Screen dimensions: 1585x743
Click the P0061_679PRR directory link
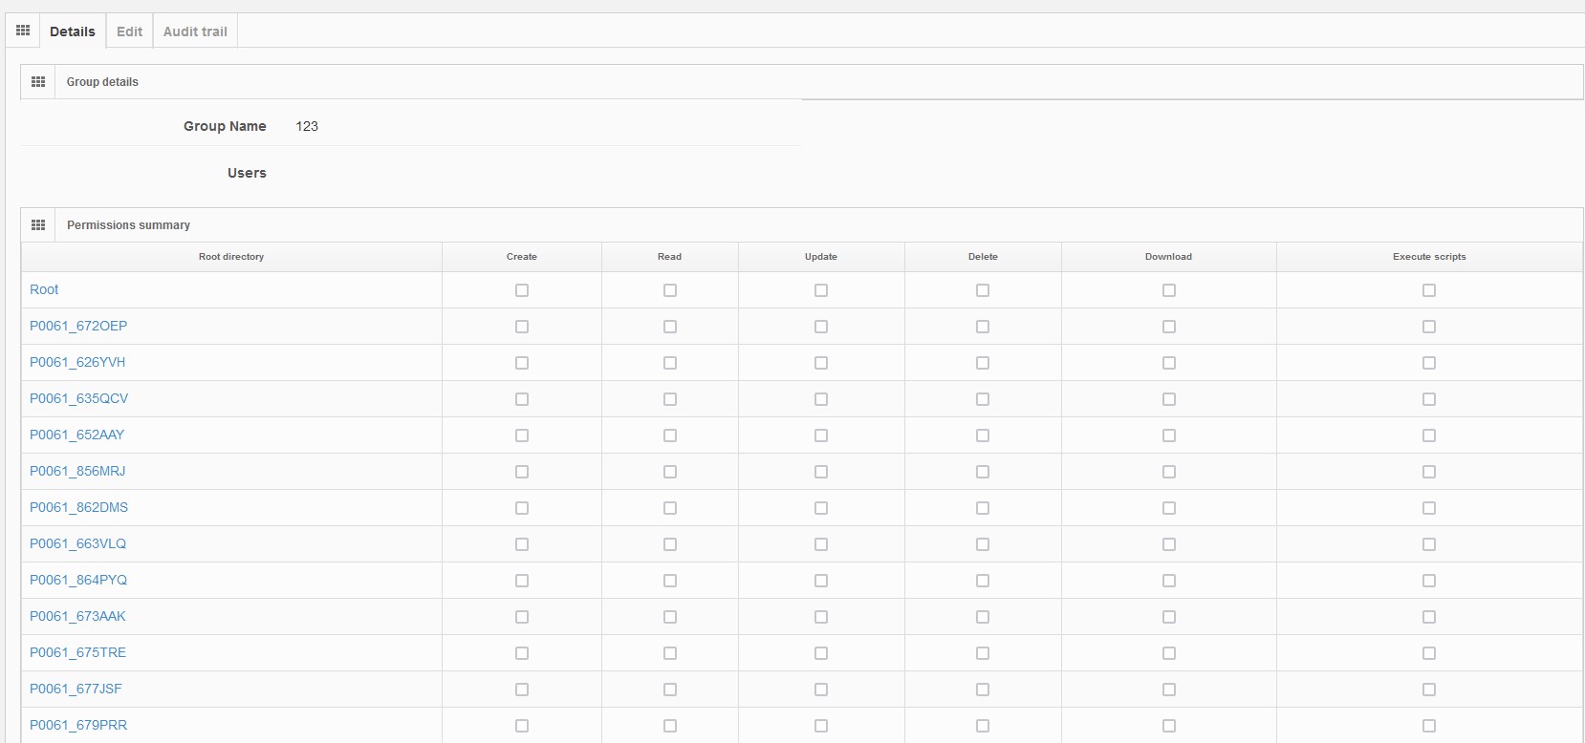[x=78, y=725]
